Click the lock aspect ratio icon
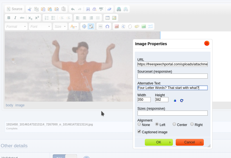Screen dimensions: 231x158 pyautogui.click(x=175, y=100)
